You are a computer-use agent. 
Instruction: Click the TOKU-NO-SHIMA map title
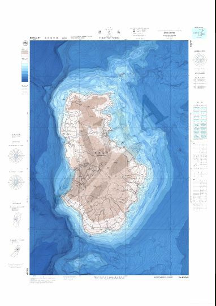pos(109,38)
